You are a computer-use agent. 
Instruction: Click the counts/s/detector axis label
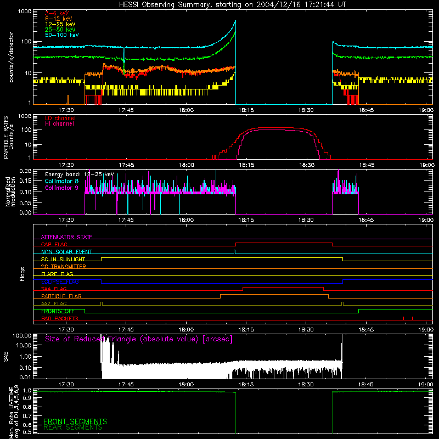point(12,57)
